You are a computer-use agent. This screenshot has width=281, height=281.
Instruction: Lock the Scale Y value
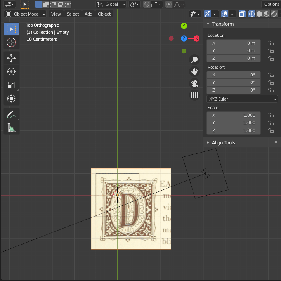pos(271,123)
